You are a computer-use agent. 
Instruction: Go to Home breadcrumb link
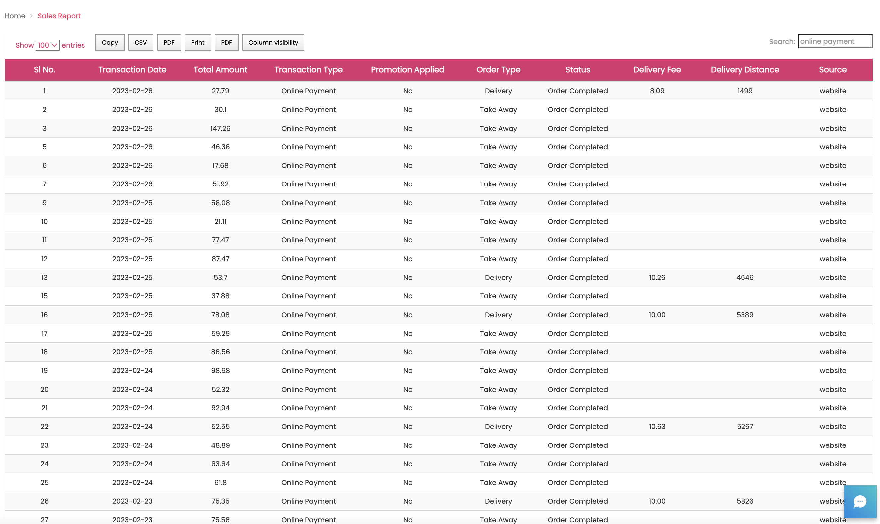pos(15,16)
